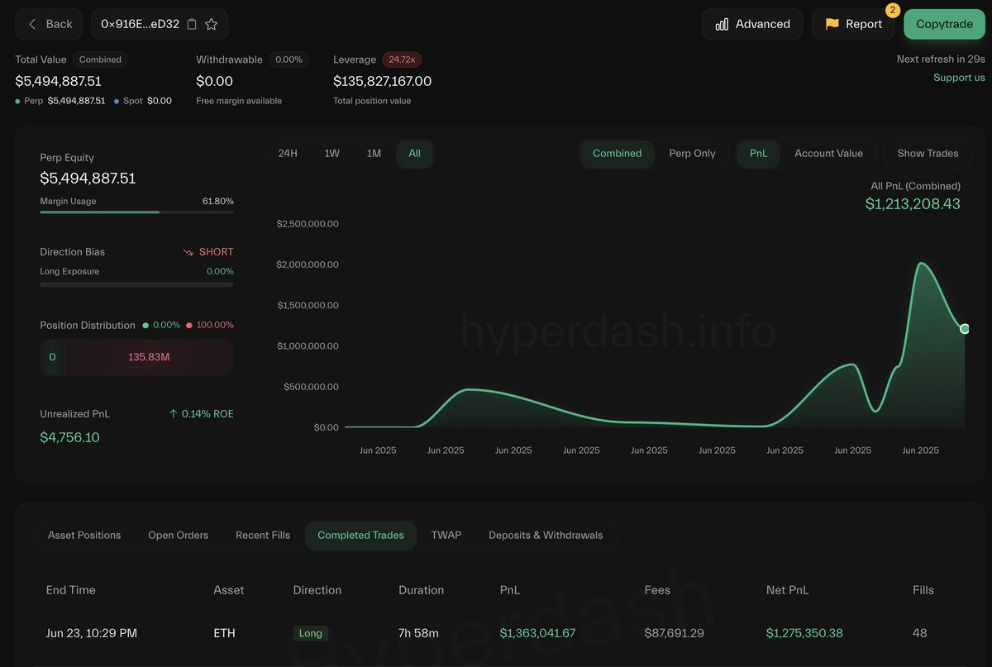Viewport: 992px width, 667px height.
Task: Switch to Deposits & Withdrawals tab
Action: 546,535
